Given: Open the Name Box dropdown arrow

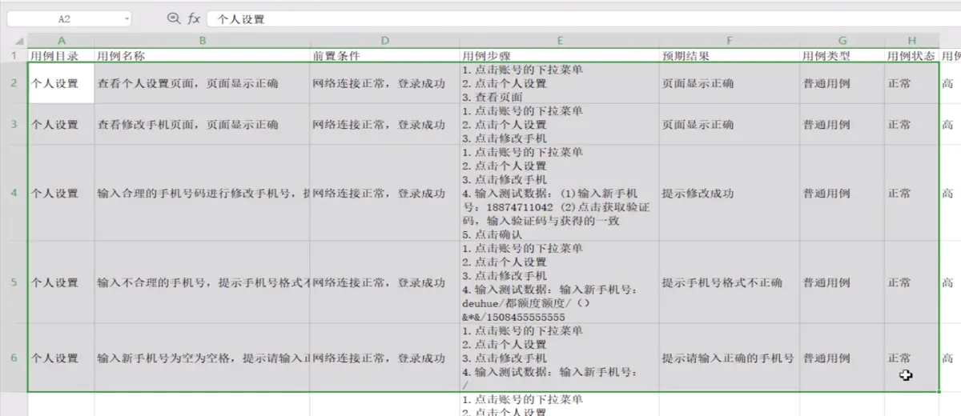Looking at the screenshot, I should pyautogui.click(x=127, y=18).
